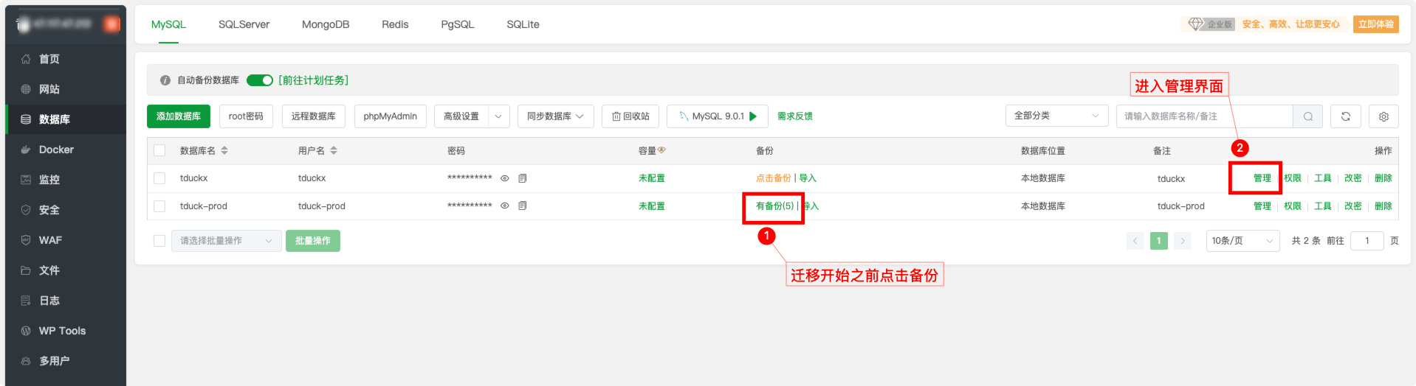Open the 需求反馈 link
The height and width of the screenshot is (386, 1416).
tap(795, 116)
